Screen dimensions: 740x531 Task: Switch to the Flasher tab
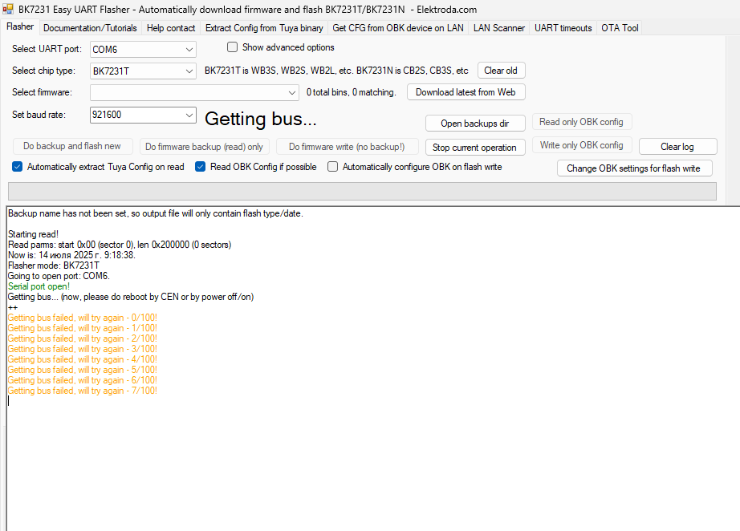coord(20,27)
